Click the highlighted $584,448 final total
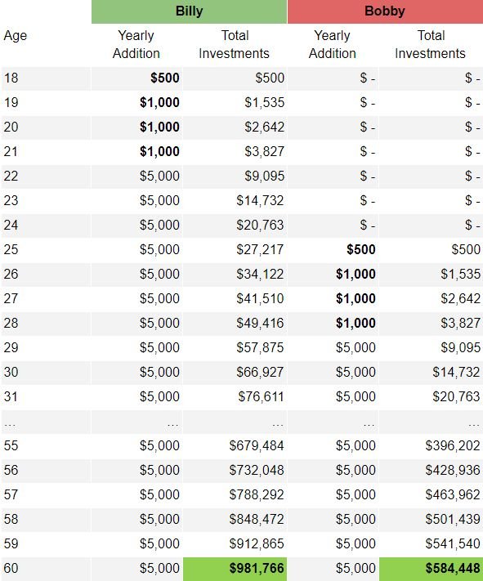The height and width of the screenshot is (581, 483). 432,569
